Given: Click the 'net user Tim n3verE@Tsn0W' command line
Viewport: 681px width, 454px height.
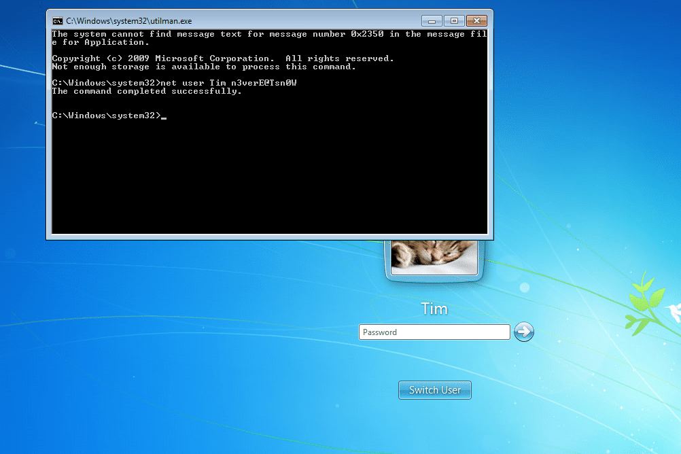Looking at the screenshot, I should click(174, 83).
